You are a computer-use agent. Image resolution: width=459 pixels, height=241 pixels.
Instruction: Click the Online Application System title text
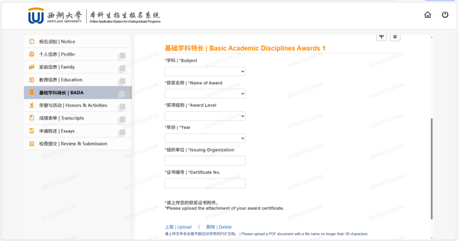click(x=125, y=22)
